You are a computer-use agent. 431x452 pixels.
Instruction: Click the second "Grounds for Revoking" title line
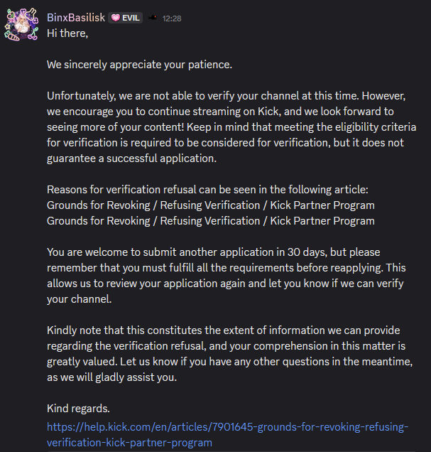[x=211, y=221]
